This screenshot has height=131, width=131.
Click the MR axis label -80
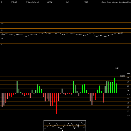pos(128,111)
